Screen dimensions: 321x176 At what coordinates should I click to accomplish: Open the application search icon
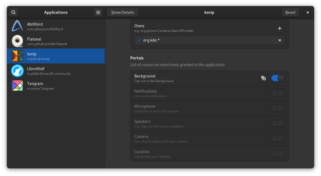[x=14, y=12]
